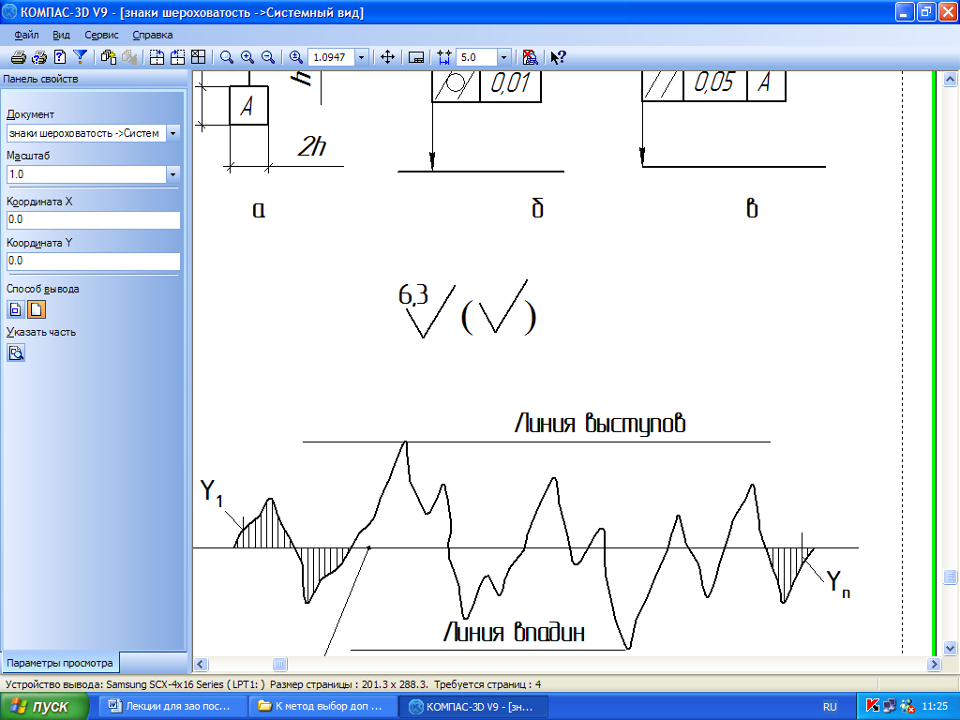This screenshot has width=960, height=720.
Task: Click the zoom in magnifier icon
Action: (x=247, y=57)
